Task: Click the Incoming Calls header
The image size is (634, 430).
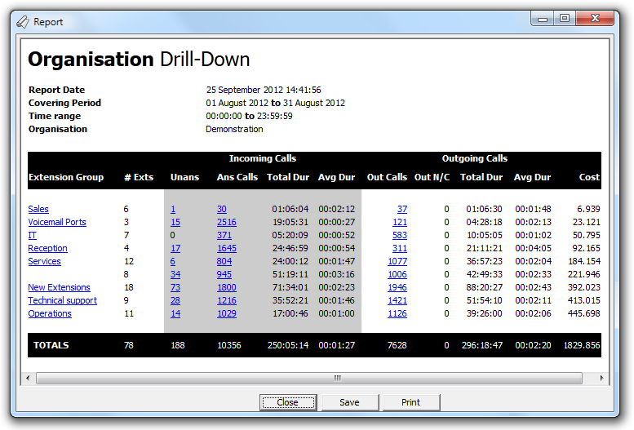Action: point(263,158)
